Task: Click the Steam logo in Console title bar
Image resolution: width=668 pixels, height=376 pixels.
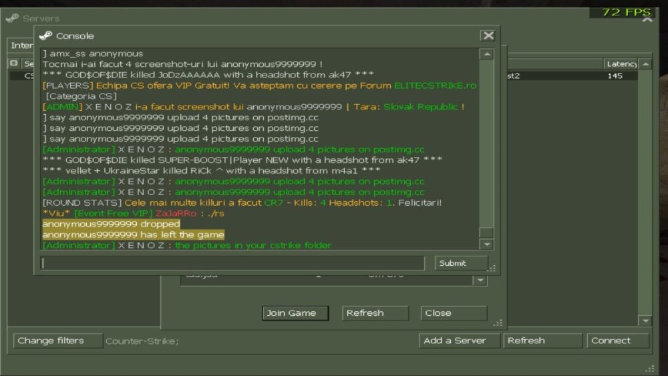Action: point(45,36)
